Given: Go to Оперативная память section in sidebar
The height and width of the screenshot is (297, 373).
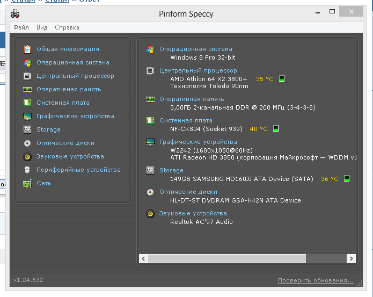Looking at the screenshot, I should [x=69, y=89].
